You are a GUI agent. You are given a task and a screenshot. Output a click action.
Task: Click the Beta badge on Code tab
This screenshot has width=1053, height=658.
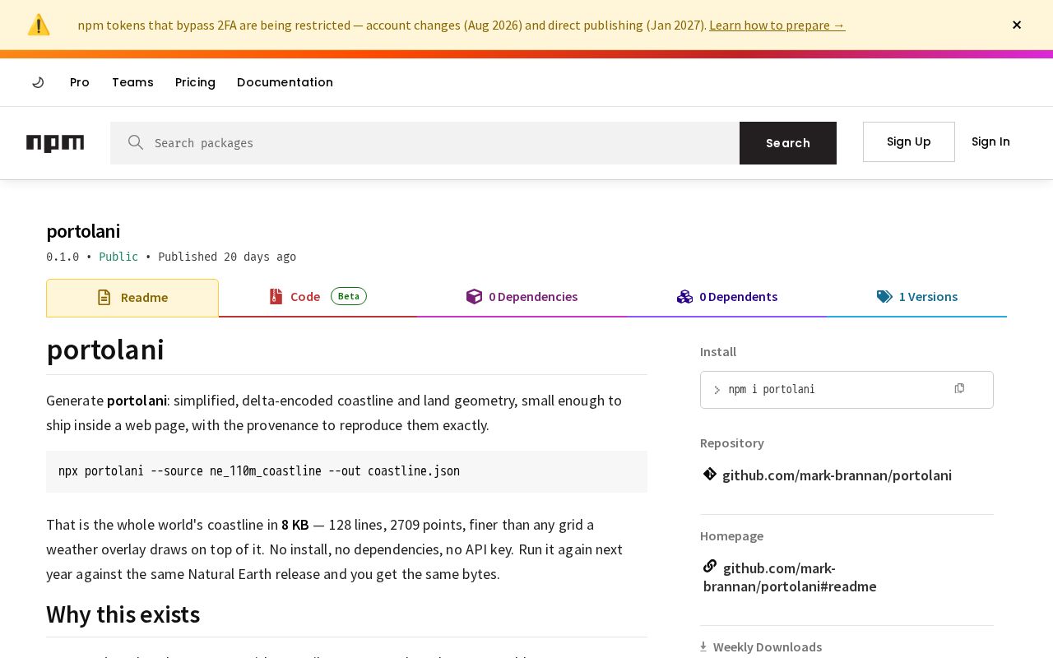(349, 296)
